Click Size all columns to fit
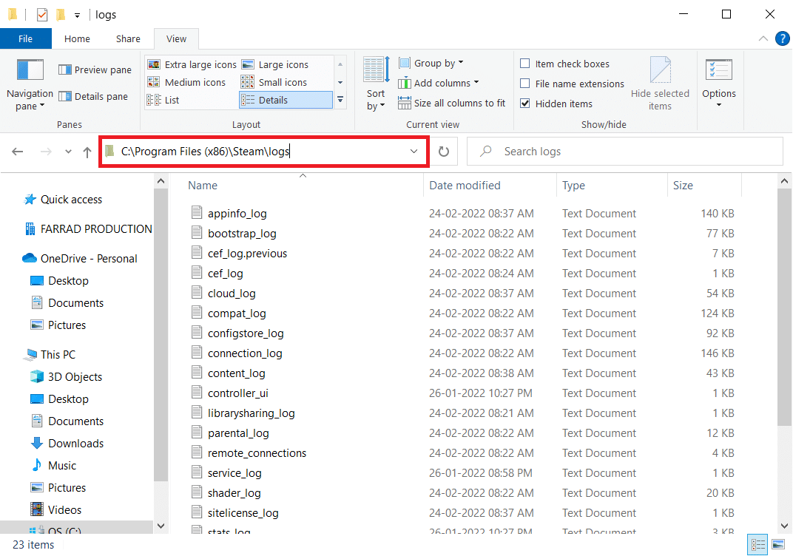The image size is (793, 556). (452, 103)
